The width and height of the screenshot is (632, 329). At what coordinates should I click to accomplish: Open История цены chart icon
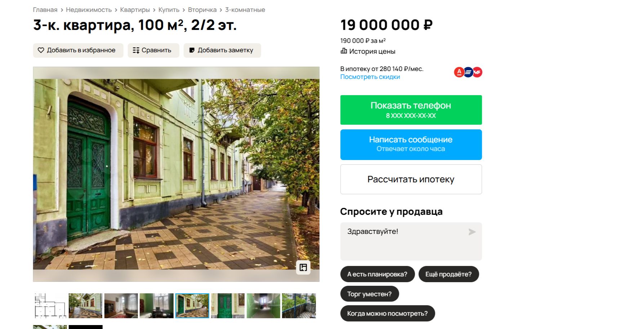click(x=344, y=51)
